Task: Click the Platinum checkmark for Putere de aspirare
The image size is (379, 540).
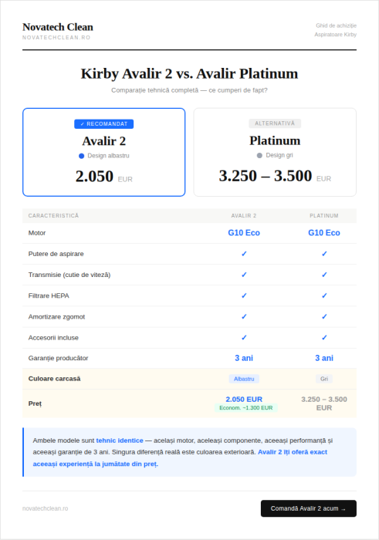Action: tap(324, 254)
